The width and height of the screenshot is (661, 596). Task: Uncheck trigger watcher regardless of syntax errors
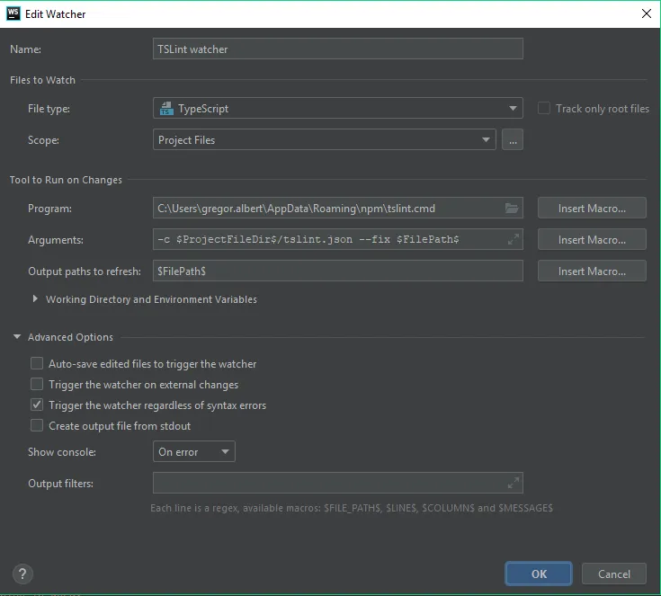[37, 405]
